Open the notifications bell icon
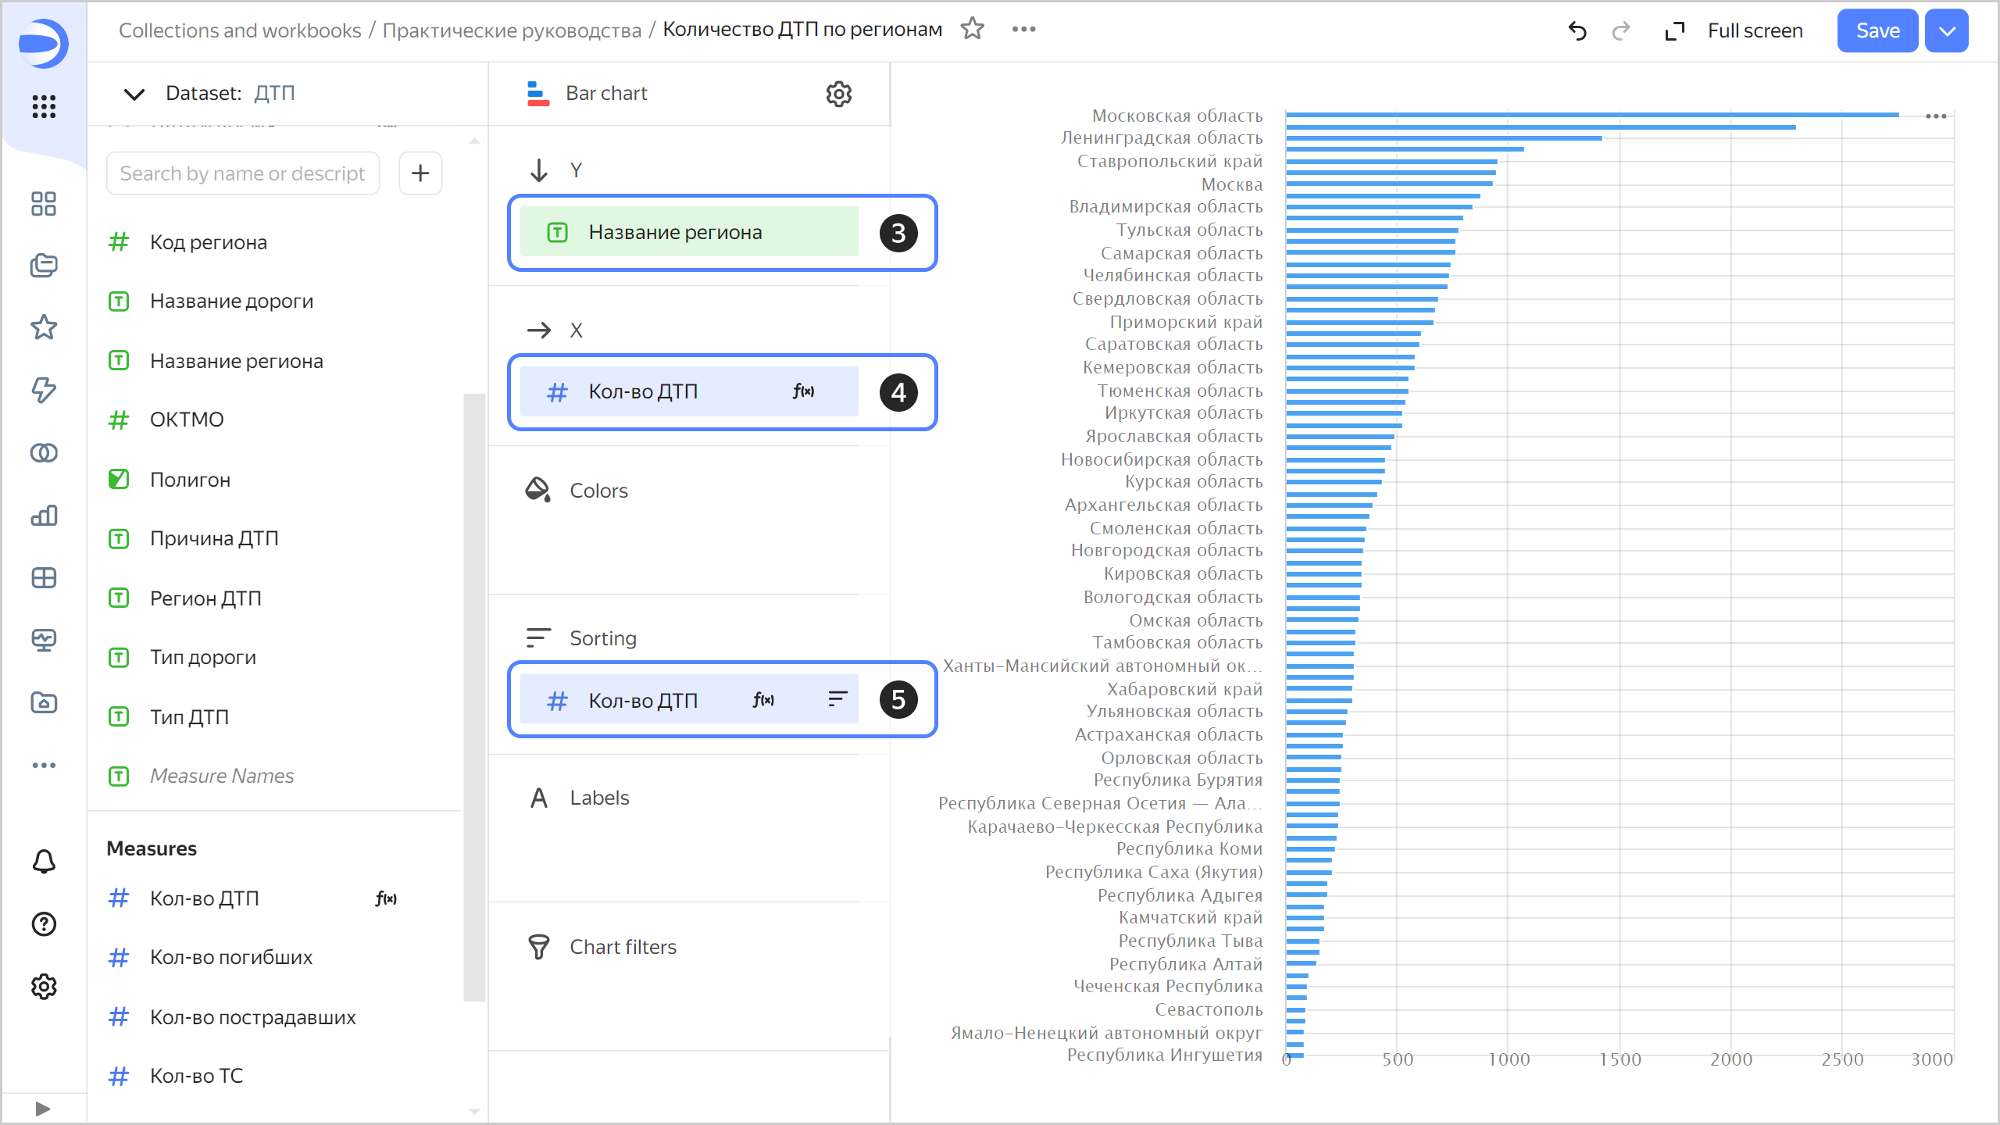The width and height of the screenshot is (2000, 1125). pyautogui.click(x=44, y=861)
